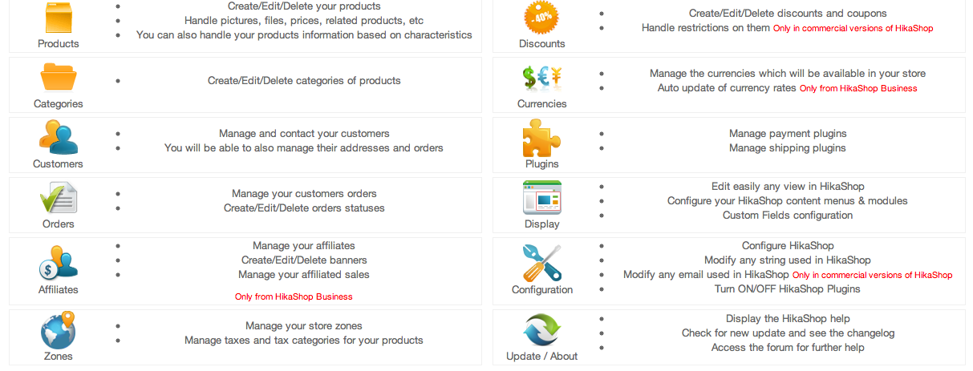
Task: Open the Categories folder icon
Action: 59,78
